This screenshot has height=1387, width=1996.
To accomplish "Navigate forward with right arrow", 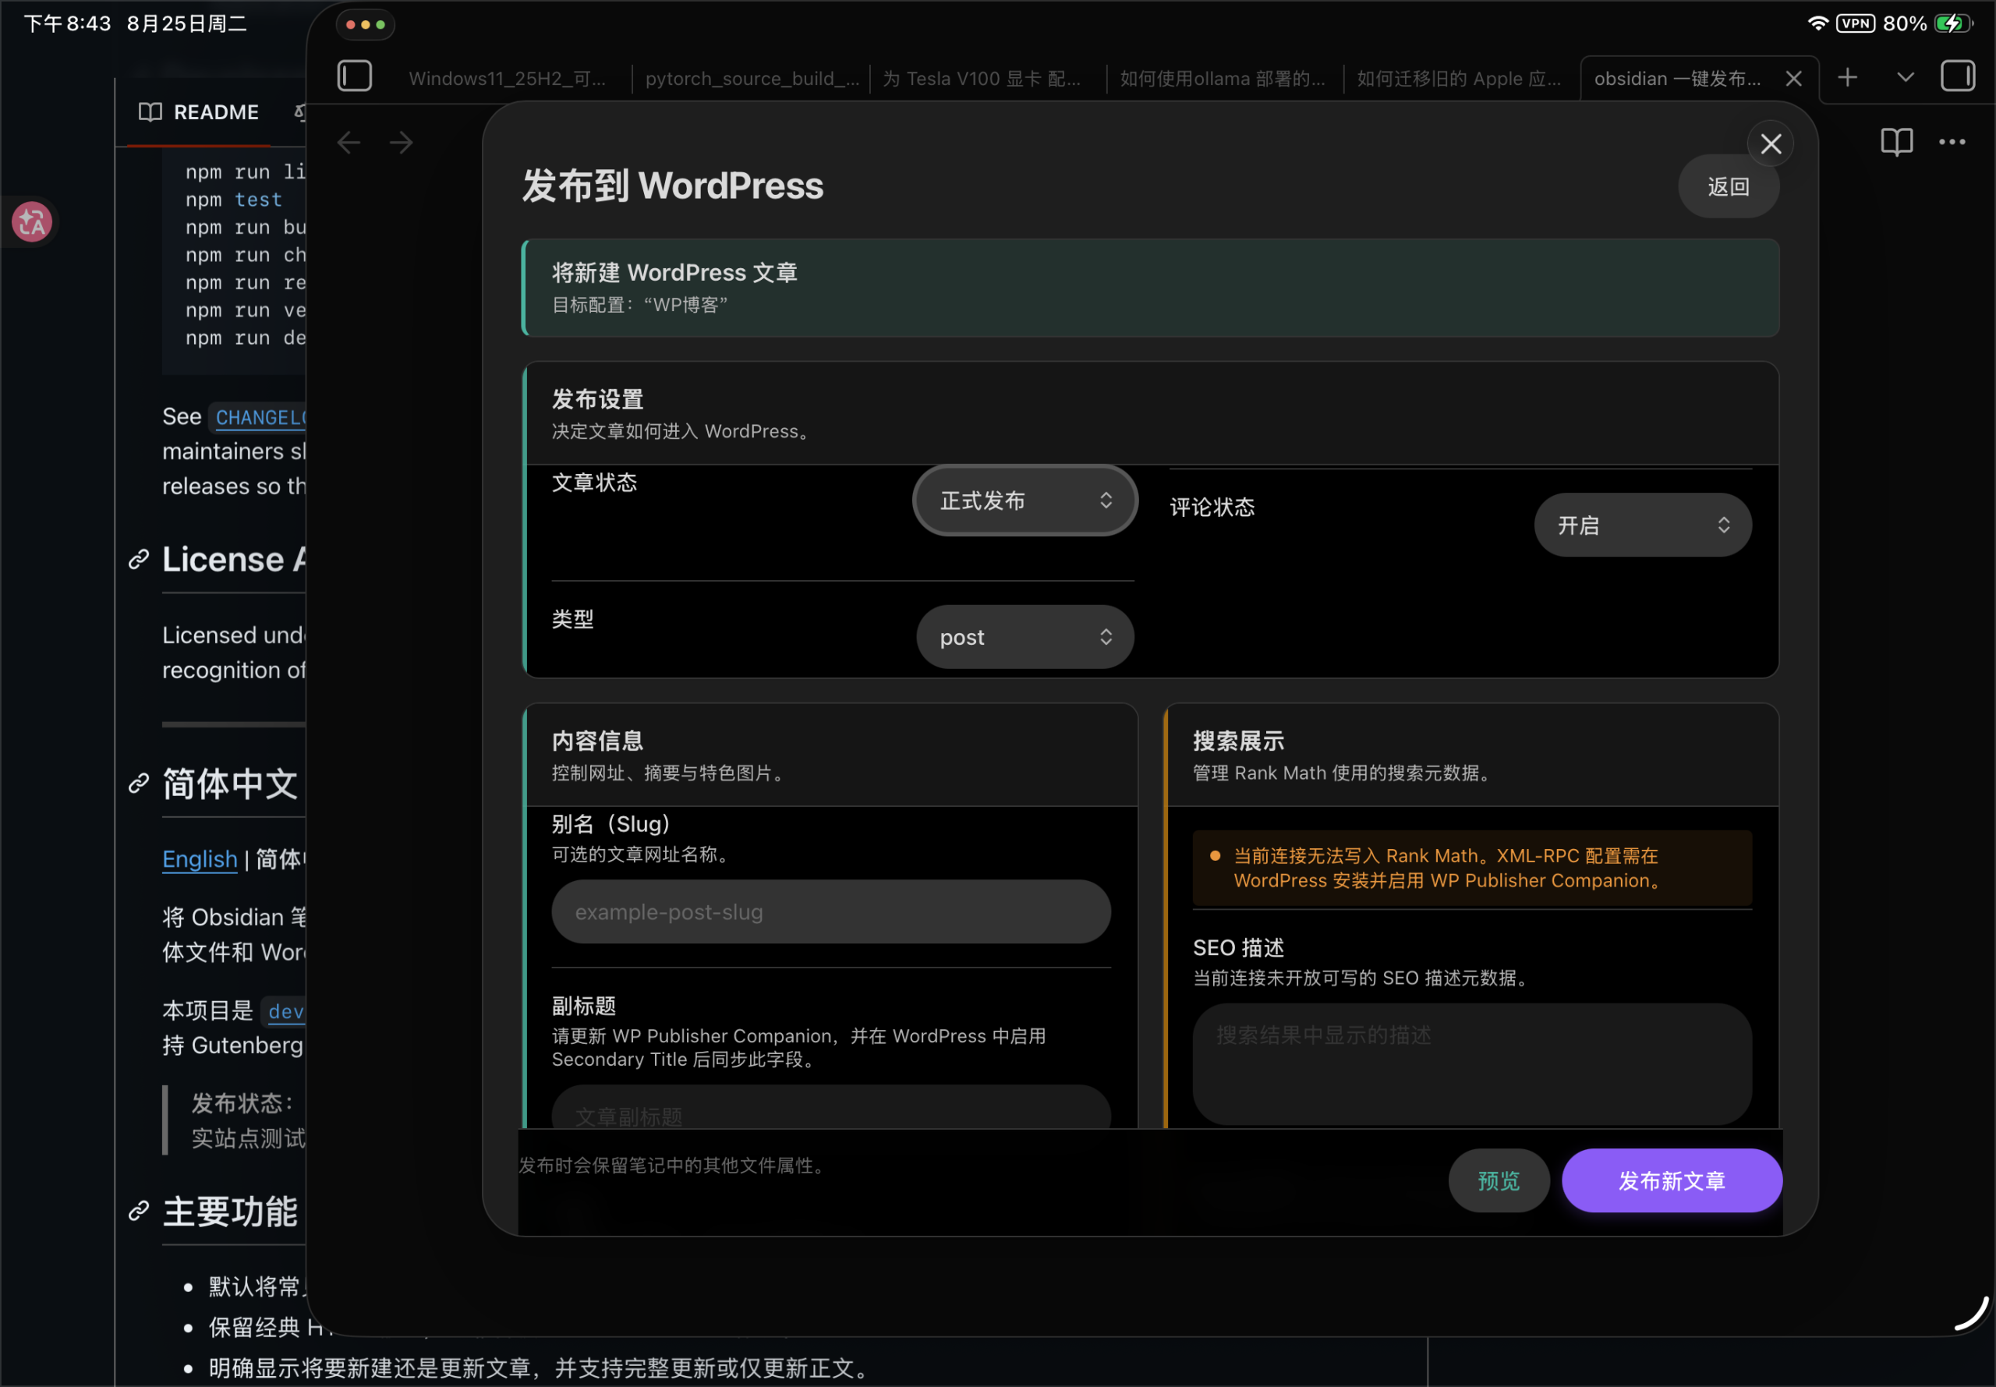I will tap(401, 143).
